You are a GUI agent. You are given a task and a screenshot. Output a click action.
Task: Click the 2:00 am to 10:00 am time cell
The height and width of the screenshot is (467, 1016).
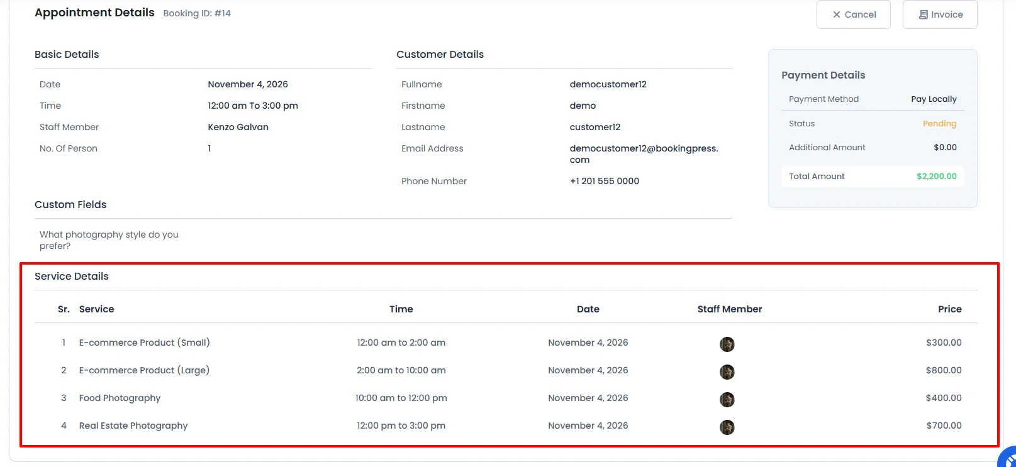click(401, 370)
